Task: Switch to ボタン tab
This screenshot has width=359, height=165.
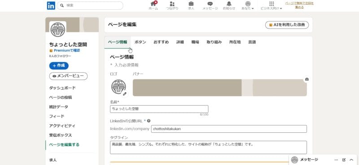Action: click(140, 42)
